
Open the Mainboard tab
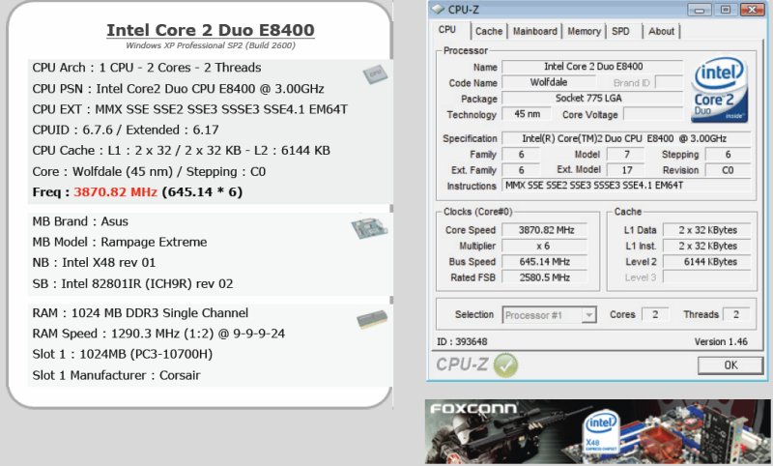[x=535, y=31]
